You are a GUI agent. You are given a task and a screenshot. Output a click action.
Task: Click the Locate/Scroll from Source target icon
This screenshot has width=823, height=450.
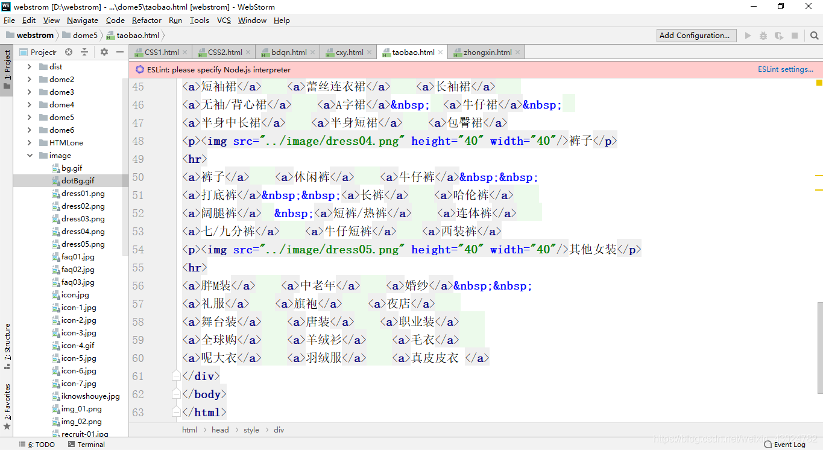point(69,52)
